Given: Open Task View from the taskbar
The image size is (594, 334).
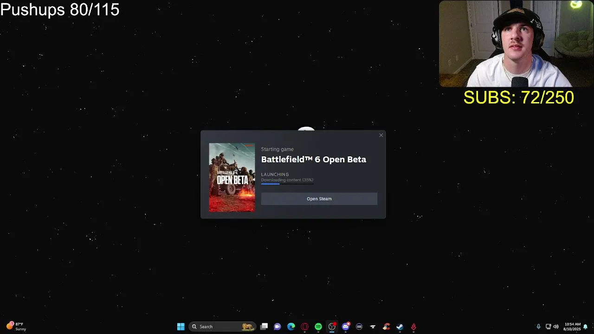Looking at the screenshot, I should coord(264,327).
